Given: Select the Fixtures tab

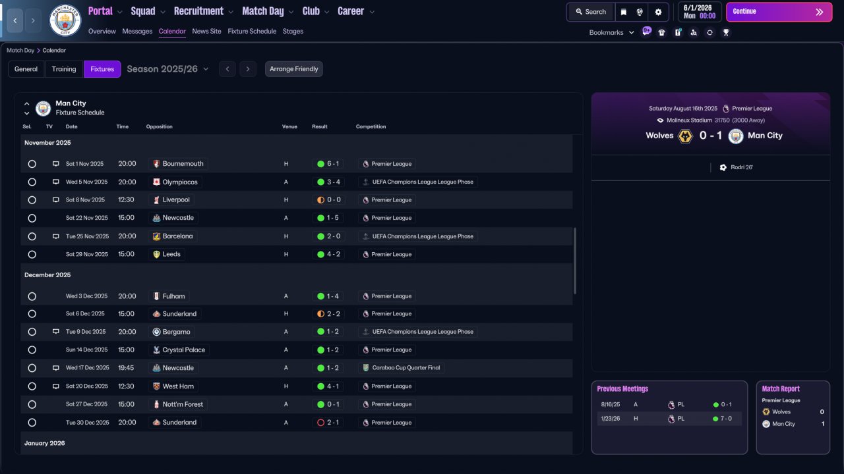Looking at the screenshot, I should click(102, 69).
